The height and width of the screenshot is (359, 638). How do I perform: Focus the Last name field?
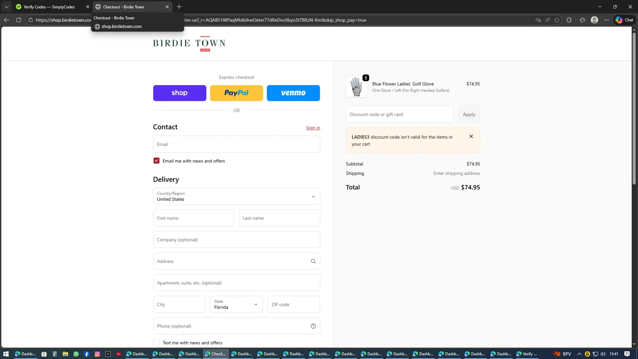pyautogui.click(x=279, y=218)
